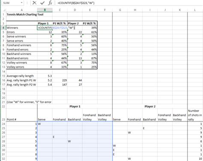Select column B header

(x=45, y=10)
